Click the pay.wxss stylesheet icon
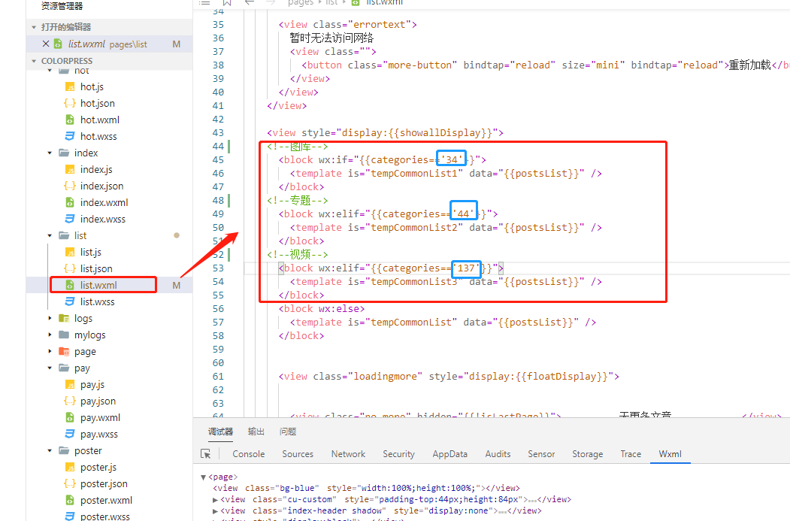790x521 pixels. [x=70, y=435]
